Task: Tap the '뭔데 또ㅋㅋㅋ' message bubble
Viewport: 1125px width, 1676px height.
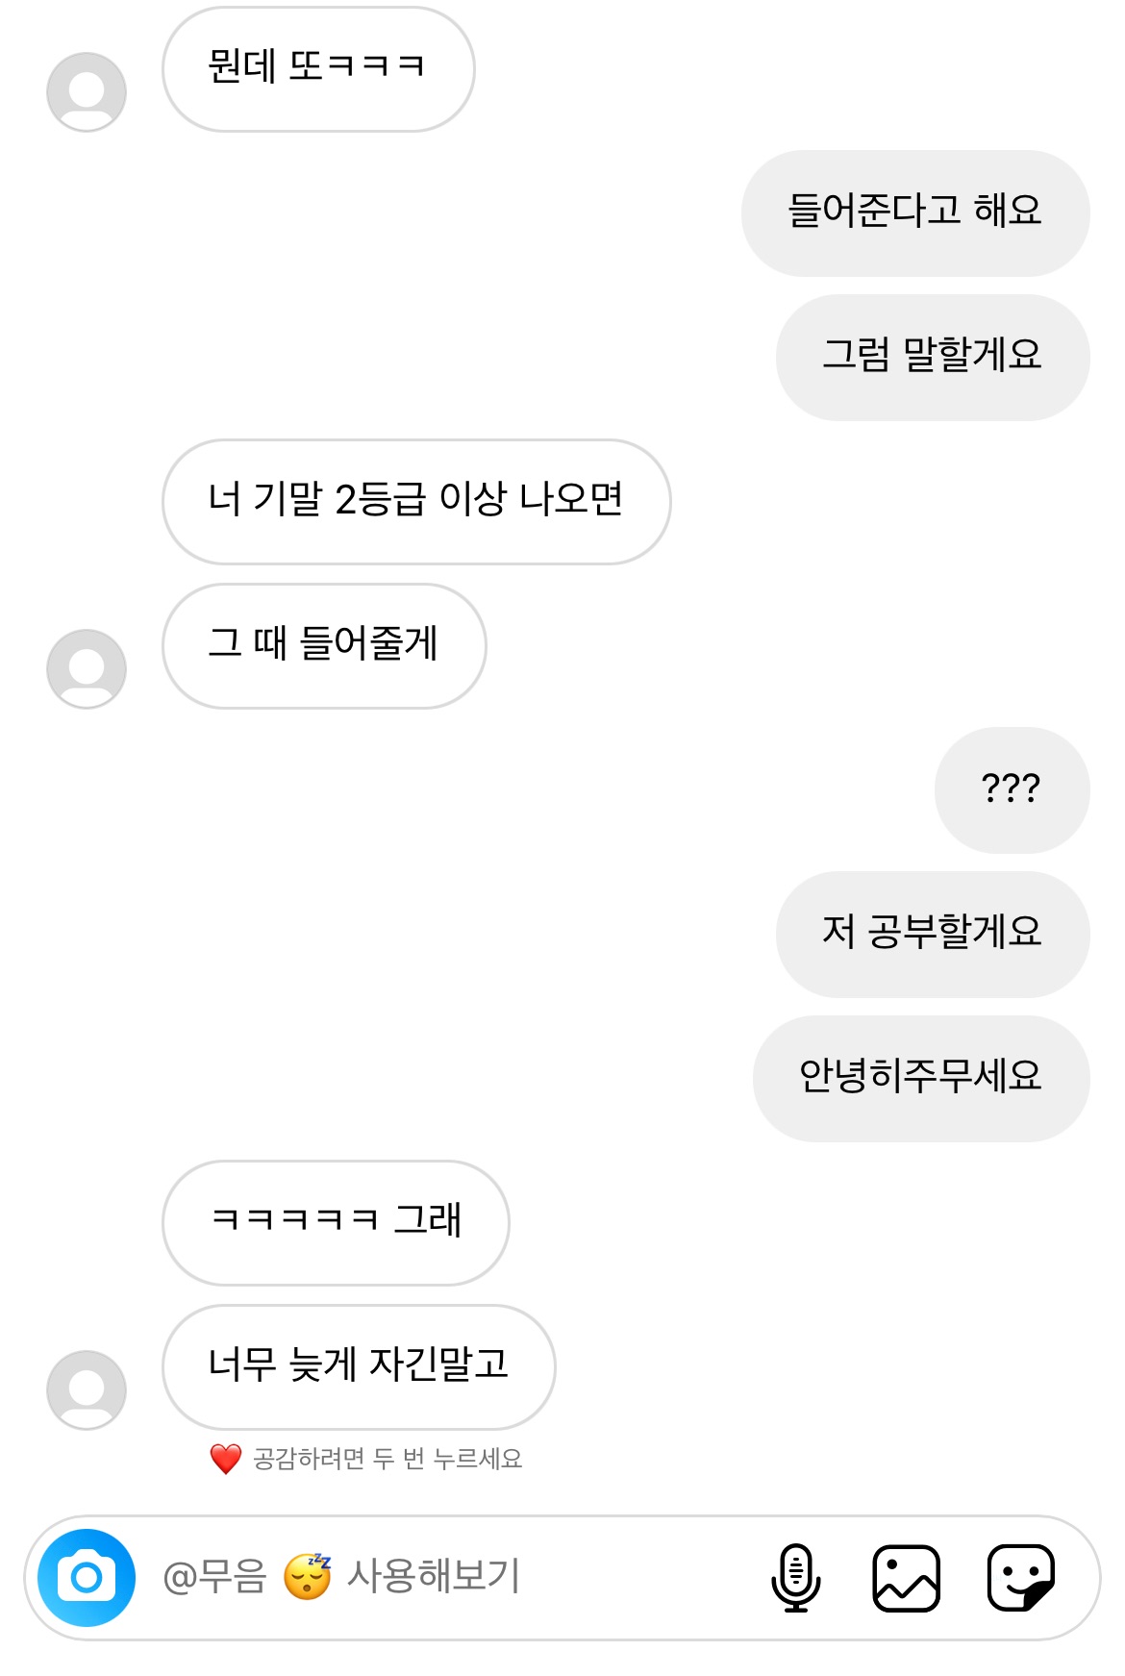Action: click(x=318, y=68)
